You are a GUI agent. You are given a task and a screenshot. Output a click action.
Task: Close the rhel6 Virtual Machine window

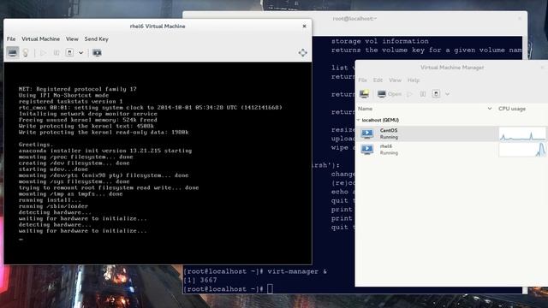coord(305,26)
